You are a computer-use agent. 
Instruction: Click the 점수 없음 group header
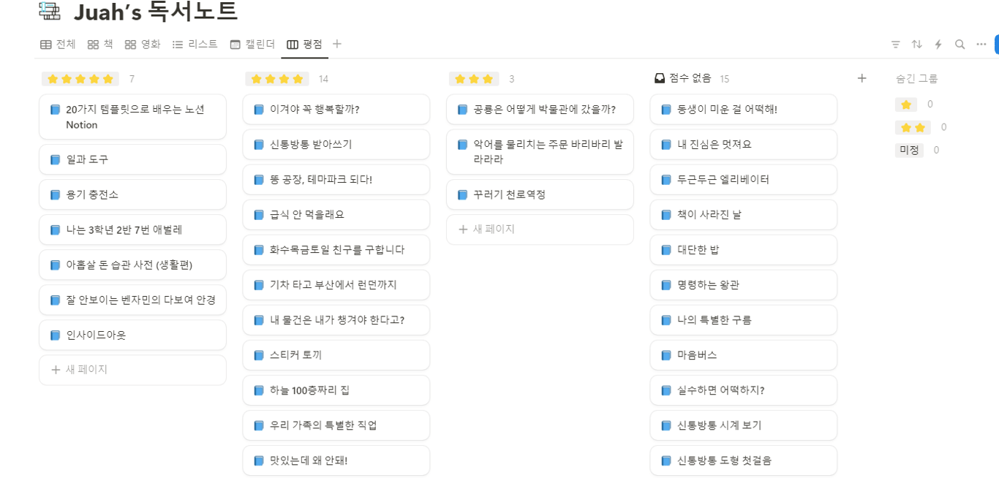point(683,78)
